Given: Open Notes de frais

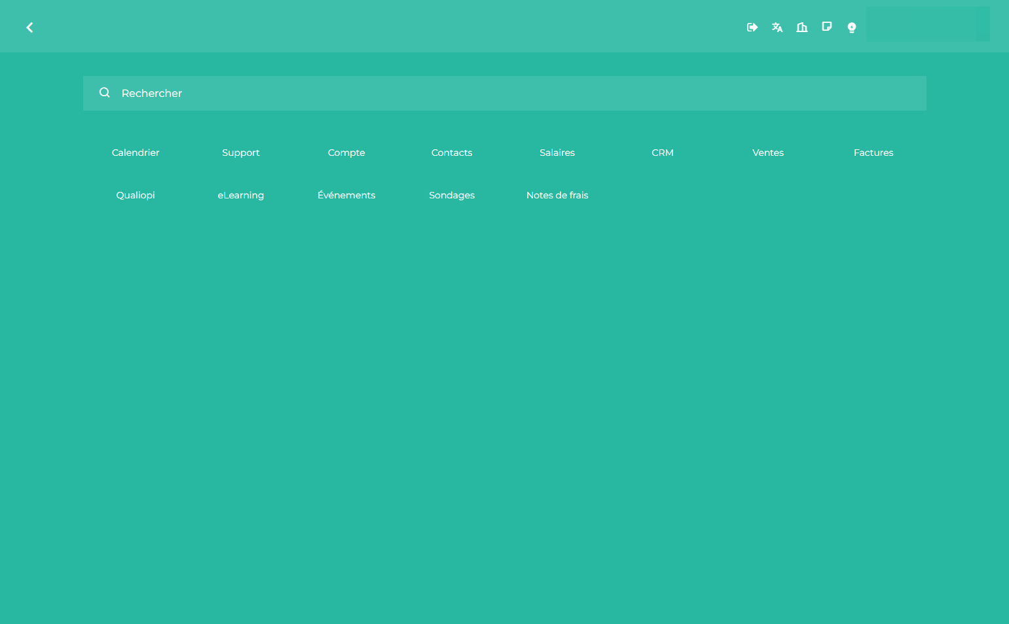Looking at the screenshot, I should [x=557, y=195].
